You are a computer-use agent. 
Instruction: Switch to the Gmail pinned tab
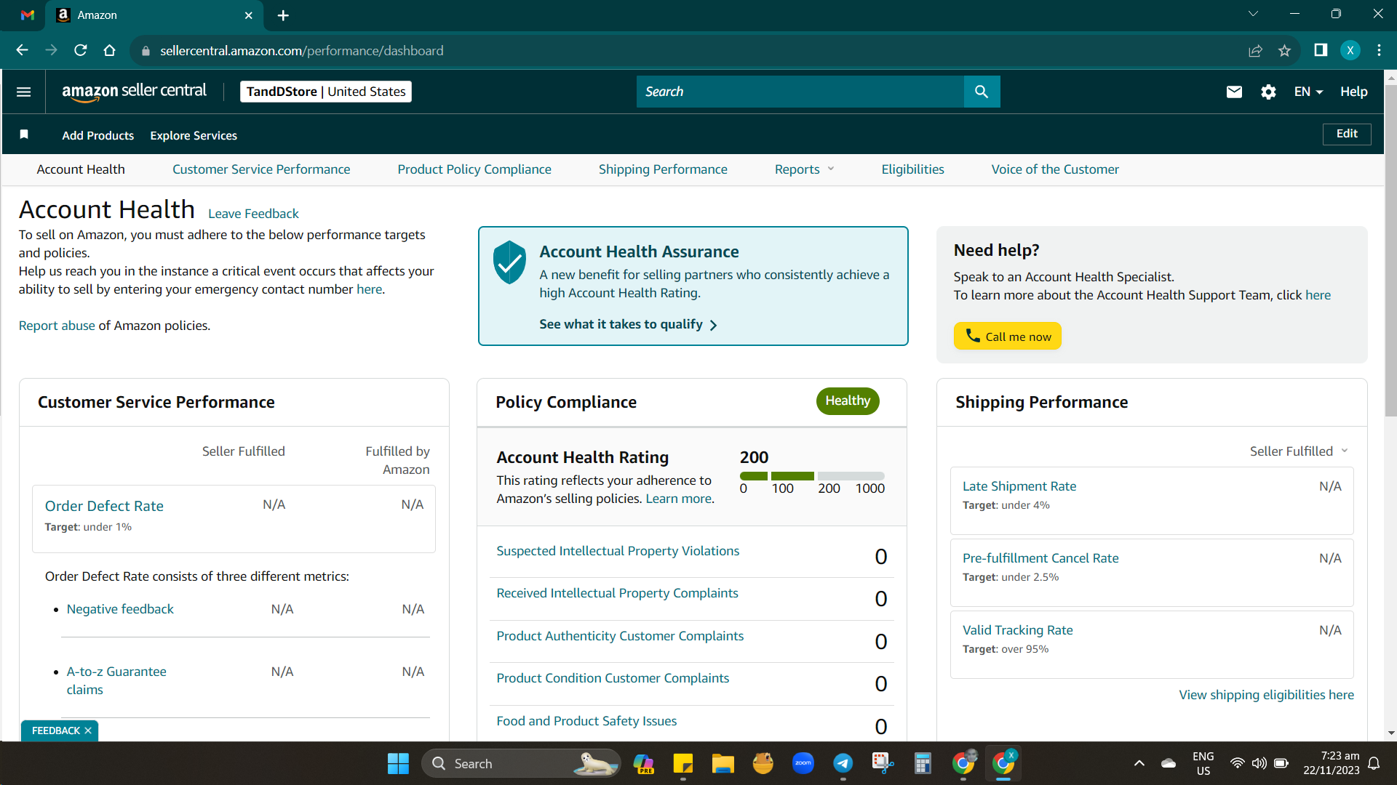[28, 15]
